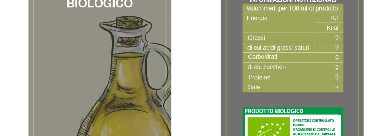Select the Energia row label

257,18
